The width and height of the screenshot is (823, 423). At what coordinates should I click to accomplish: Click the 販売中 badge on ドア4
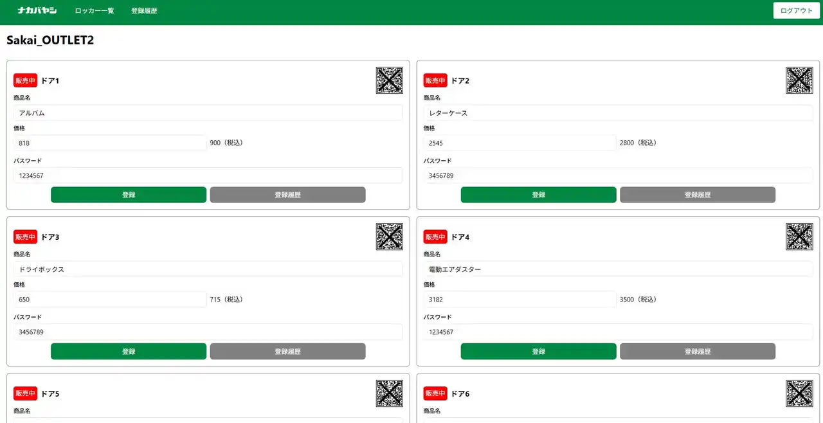[x=435, y=237]
